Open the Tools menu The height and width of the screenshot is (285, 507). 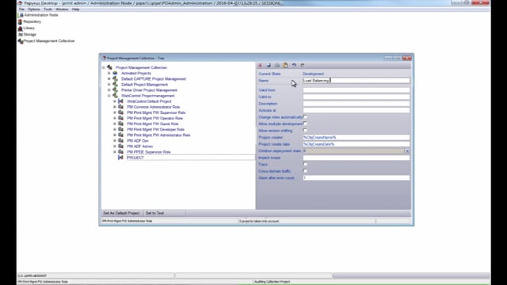(x=48, y=9)
